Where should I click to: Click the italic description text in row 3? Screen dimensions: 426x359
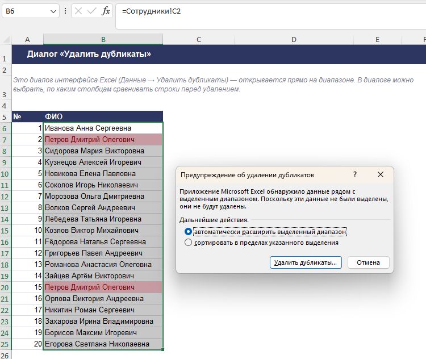(x=213, y=85)
